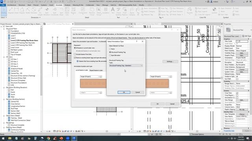Click OK in Beam Annotations dialog
Screen dimensions: 252x141
pyautogui.click(x=157, y=104)
